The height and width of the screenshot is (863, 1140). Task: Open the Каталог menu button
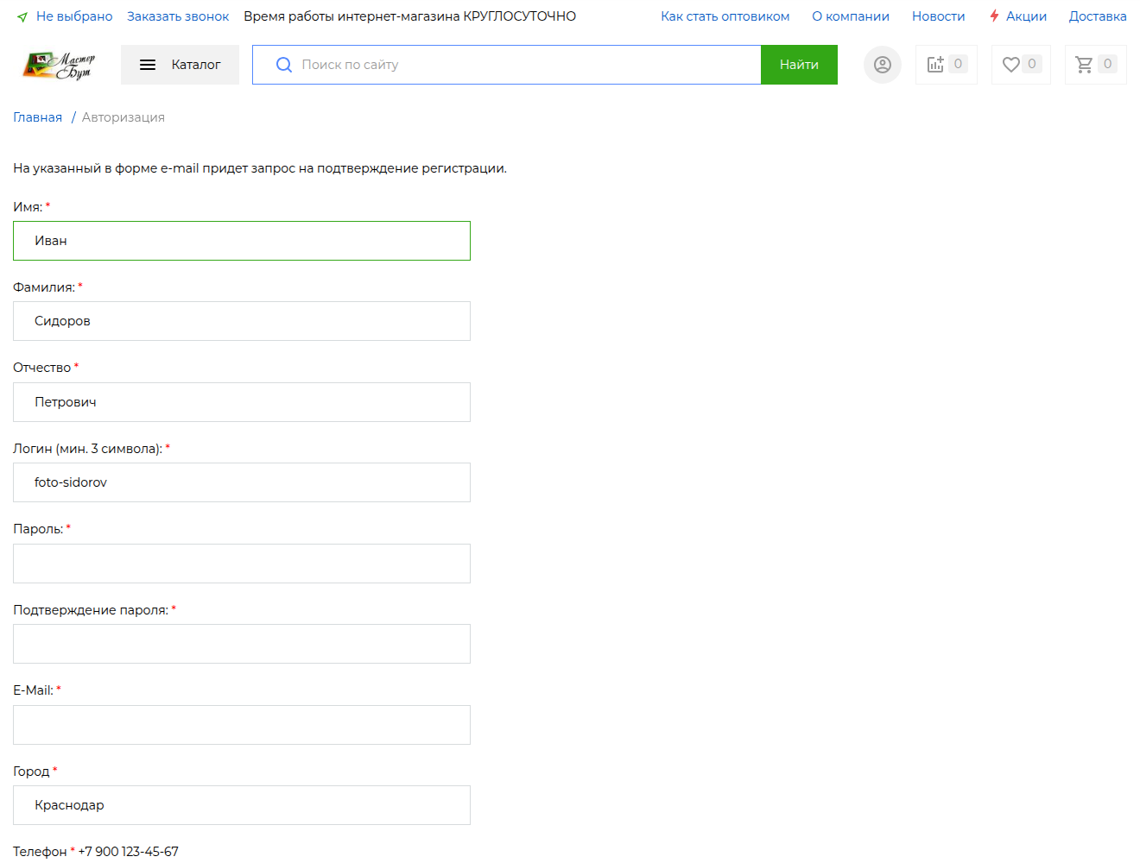pyautogui.click(x=180, y=65)
